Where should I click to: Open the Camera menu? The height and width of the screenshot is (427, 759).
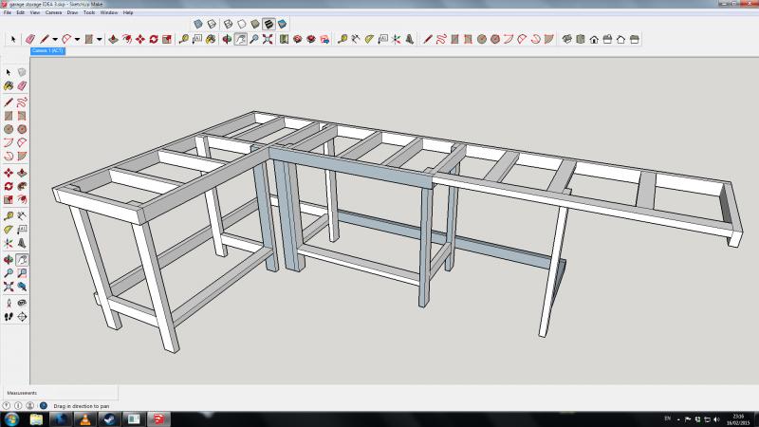pos(53,13)
